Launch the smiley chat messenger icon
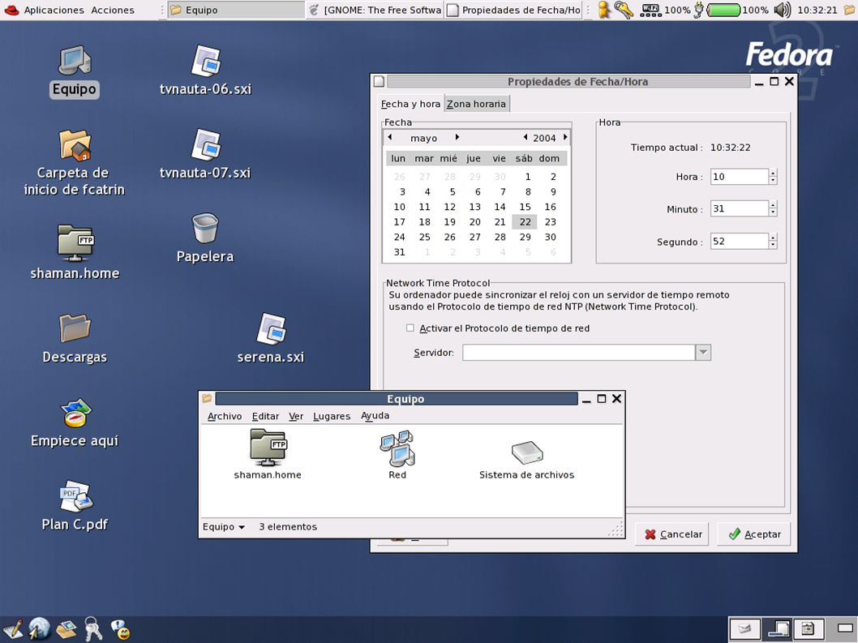 click(x=120, y=630)
